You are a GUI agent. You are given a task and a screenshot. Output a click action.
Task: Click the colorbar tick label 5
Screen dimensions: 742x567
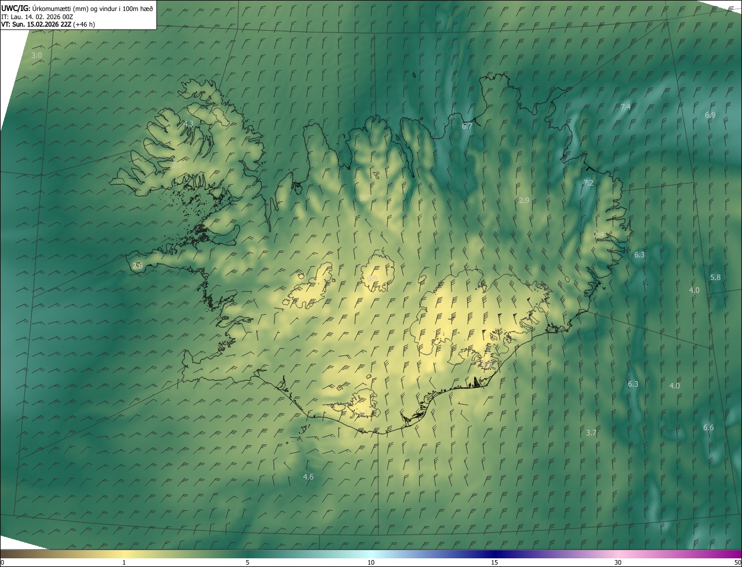click(248, 562)
